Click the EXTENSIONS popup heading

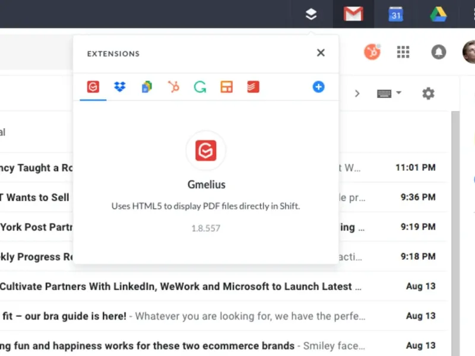[x=113, y=53]
